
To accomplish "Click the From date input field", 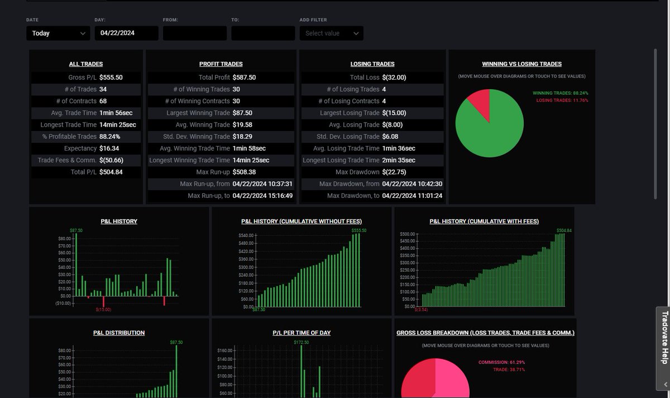I will pyautogui.click(x=195, y=33).
